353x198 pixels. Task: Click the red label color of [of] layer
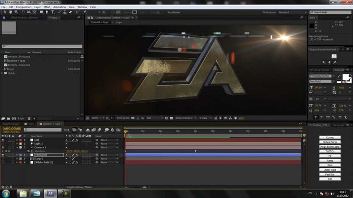coord(21,140)
